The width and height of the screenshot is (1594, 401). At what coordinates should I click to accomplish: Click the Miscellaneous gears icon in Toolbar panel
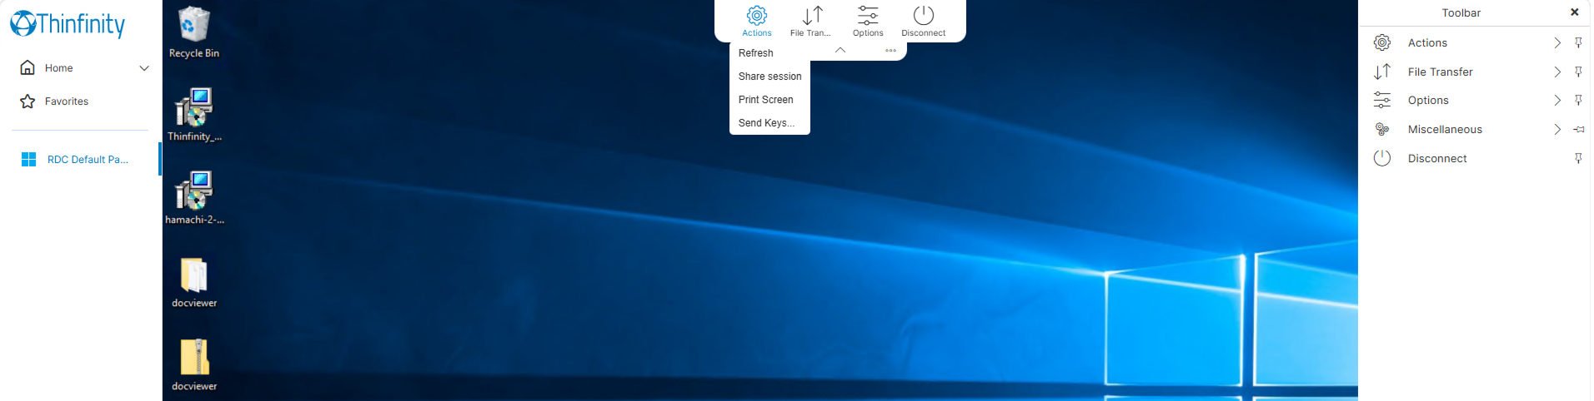pos(1382,129)
